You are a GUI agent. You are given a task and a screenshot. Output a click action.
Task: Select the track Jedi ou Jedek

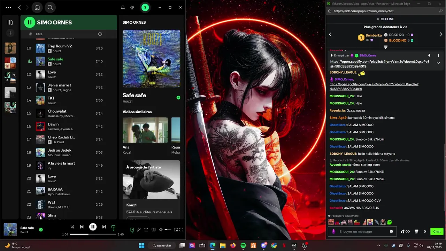click(x=69, y=152)
